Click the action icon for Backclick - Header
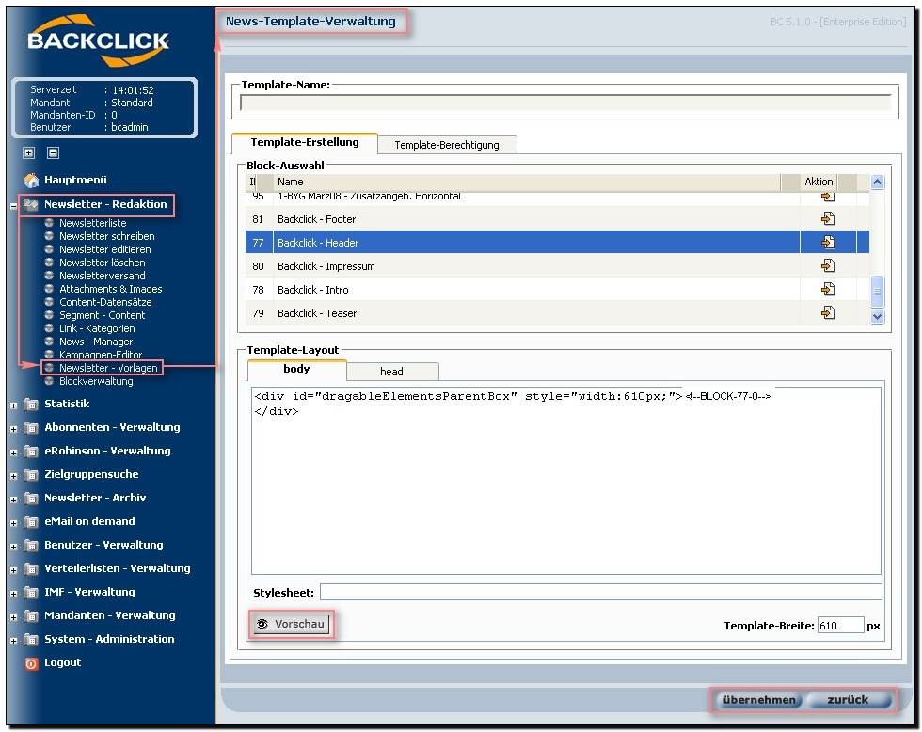 click(828, 243)
